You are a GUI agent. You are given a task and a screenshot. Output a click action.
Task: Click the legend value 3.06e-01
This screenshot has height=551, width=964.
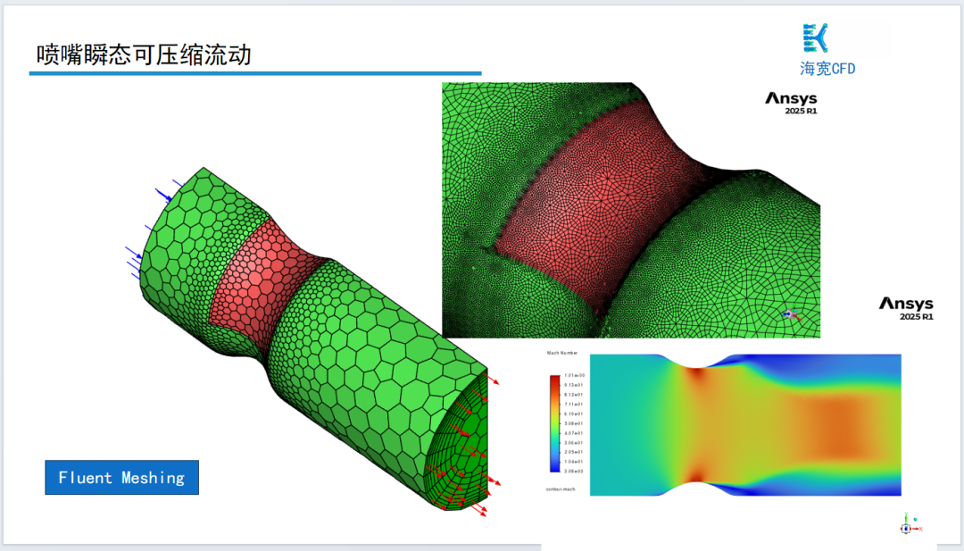pyautogui.click(x=574, y=443)
